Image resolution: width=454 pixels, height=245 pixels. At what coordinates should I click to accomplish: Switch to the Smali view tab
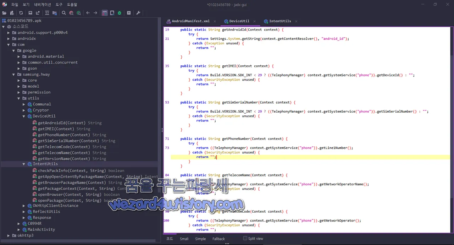(184, 239)
